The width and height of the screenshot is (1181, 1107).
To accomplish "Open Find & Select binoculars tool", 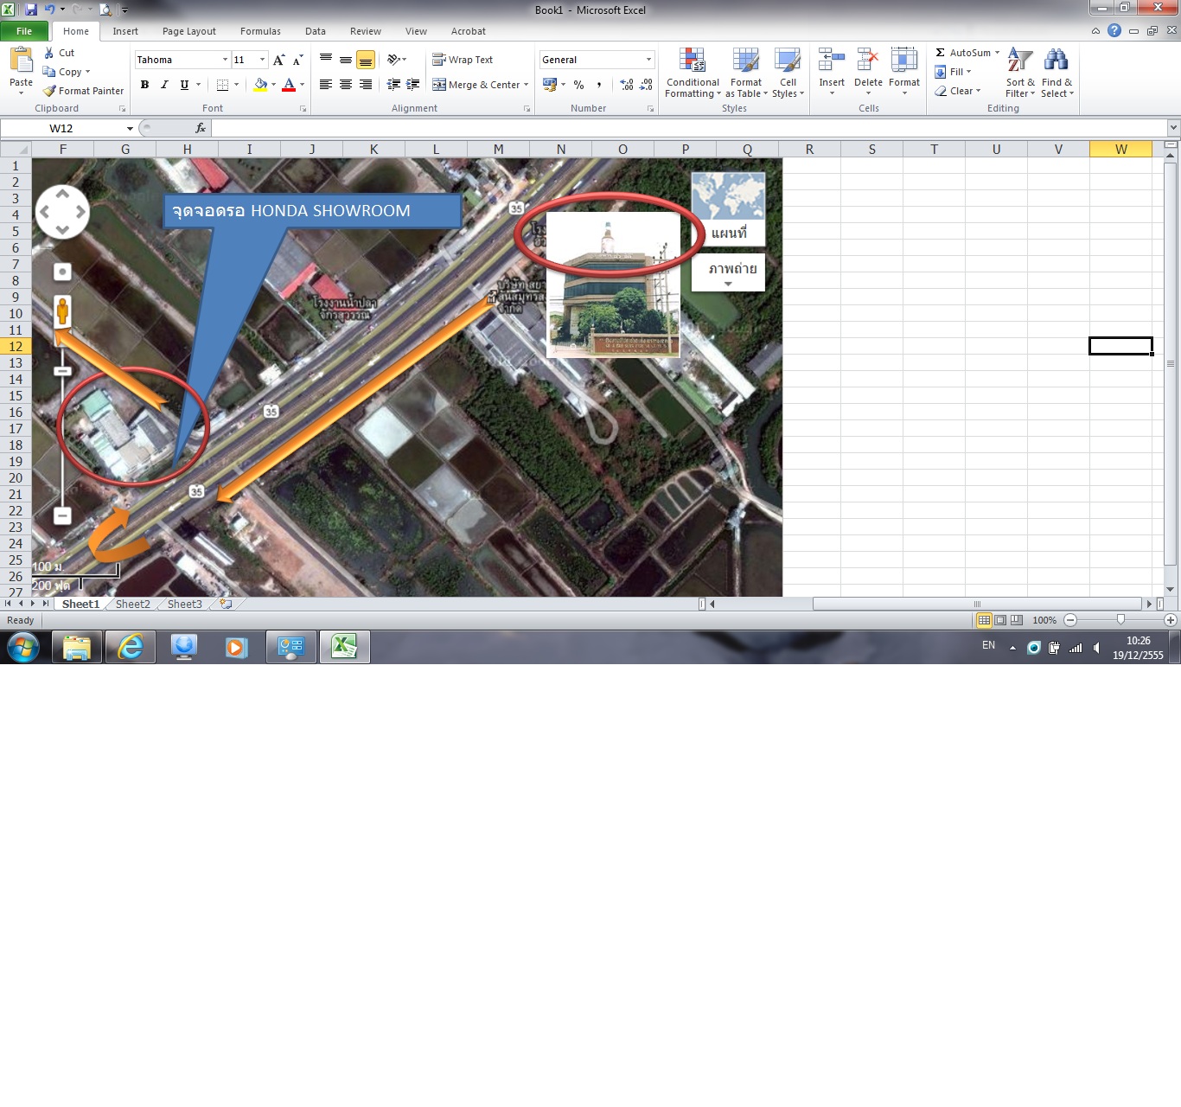I will click(x=1056, y=61).
